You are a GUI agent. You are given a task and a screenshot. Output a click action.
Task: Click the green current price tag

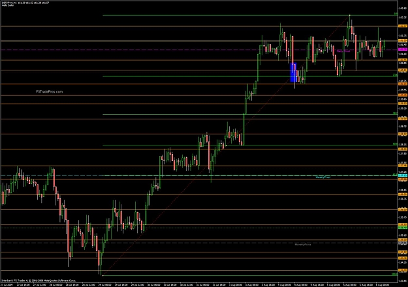[x=403, y=228]
